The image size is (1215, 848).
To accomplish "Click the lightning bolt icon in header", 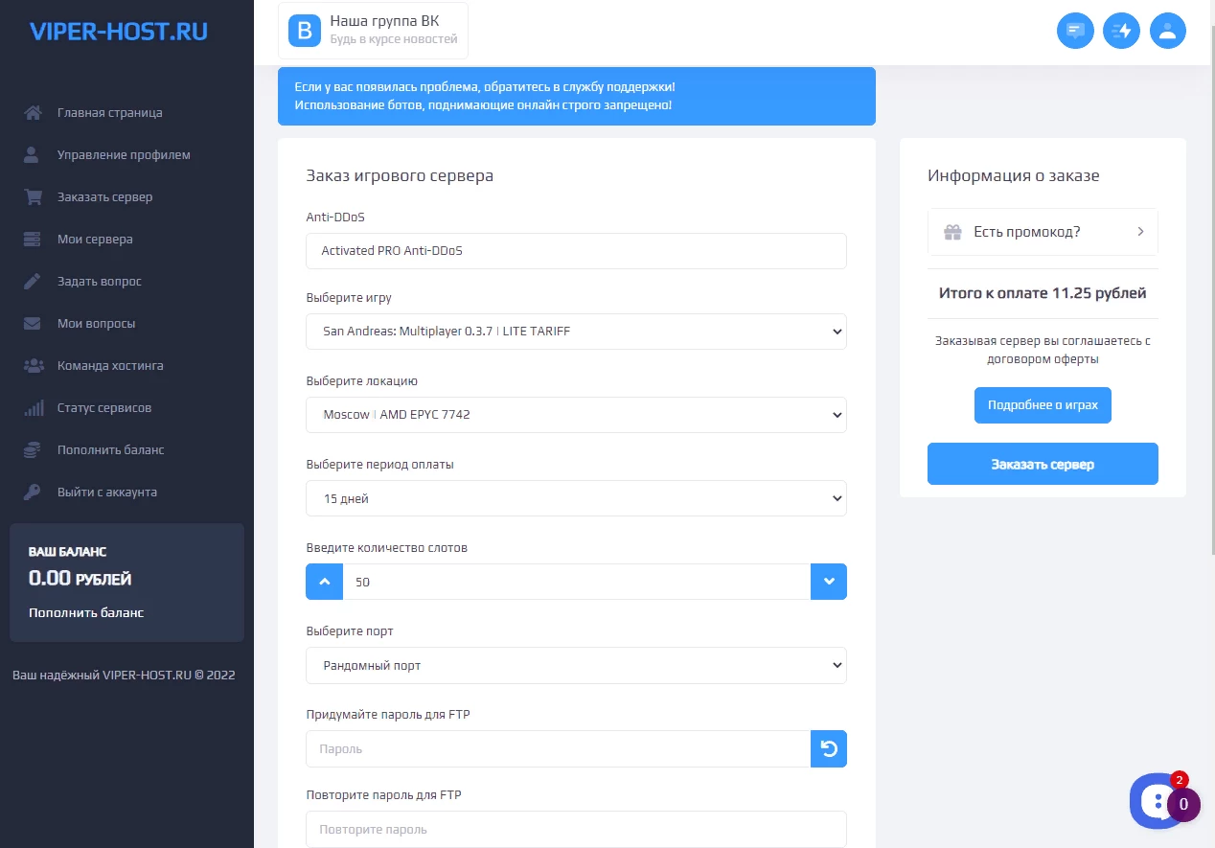I will tap(1121, 31).
